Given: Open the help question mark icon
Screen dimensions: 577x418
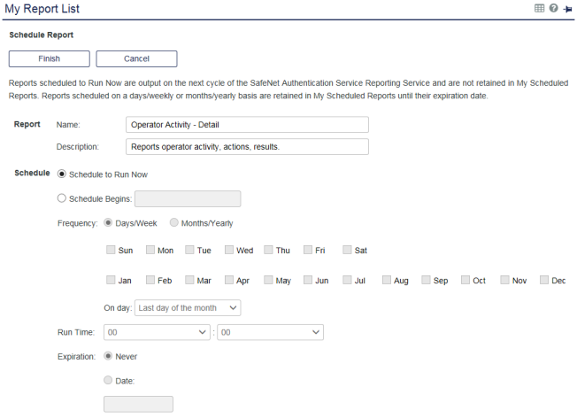Looking at the screenshot, I should 553,9.
